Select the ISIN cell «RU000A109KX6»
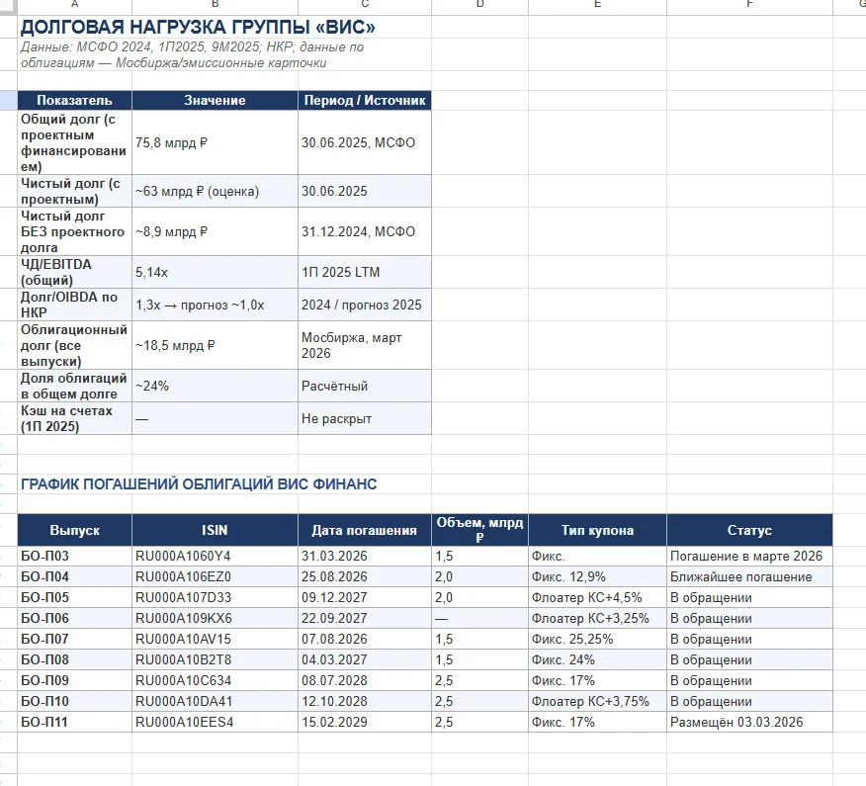This screenshot has height=786, width=866. pyautogui.click(x=215, y=618)
